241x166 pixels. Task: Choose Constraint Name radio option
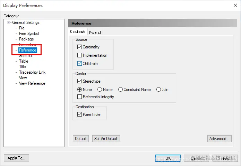point(120,89)
